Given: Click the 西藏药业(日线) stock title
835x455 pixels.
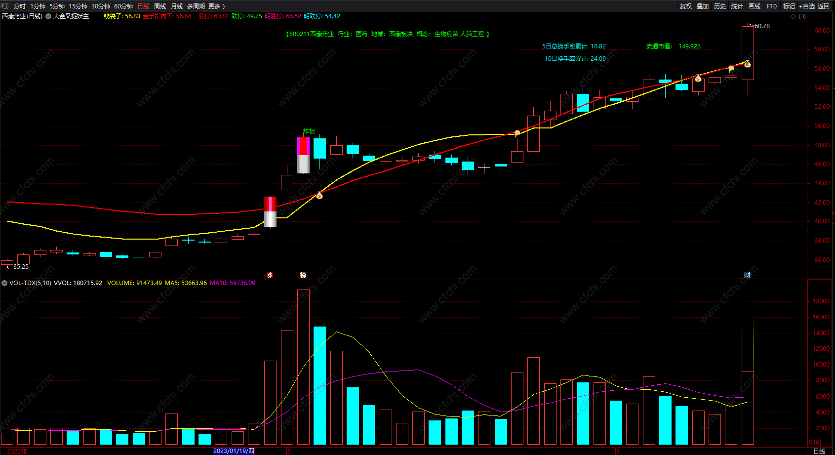Looking at the screenshot, I should pos(22,16).
